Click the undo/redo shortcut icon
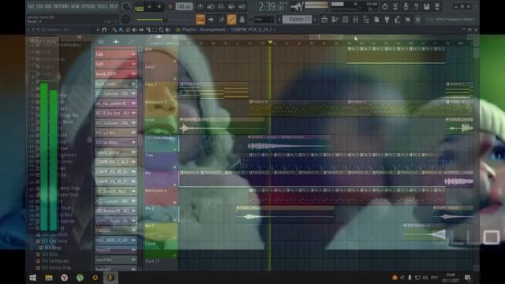The height and width of the screenshot is (284, 505). (x=385, y=6)
